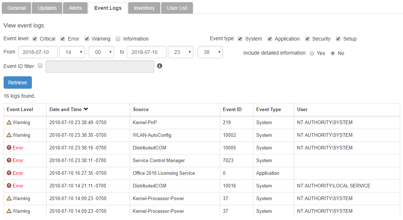The height and width of the screenshot is (220, 403).
Task: Open the From minute dropdown showing 00
Action: click(101, 52)
